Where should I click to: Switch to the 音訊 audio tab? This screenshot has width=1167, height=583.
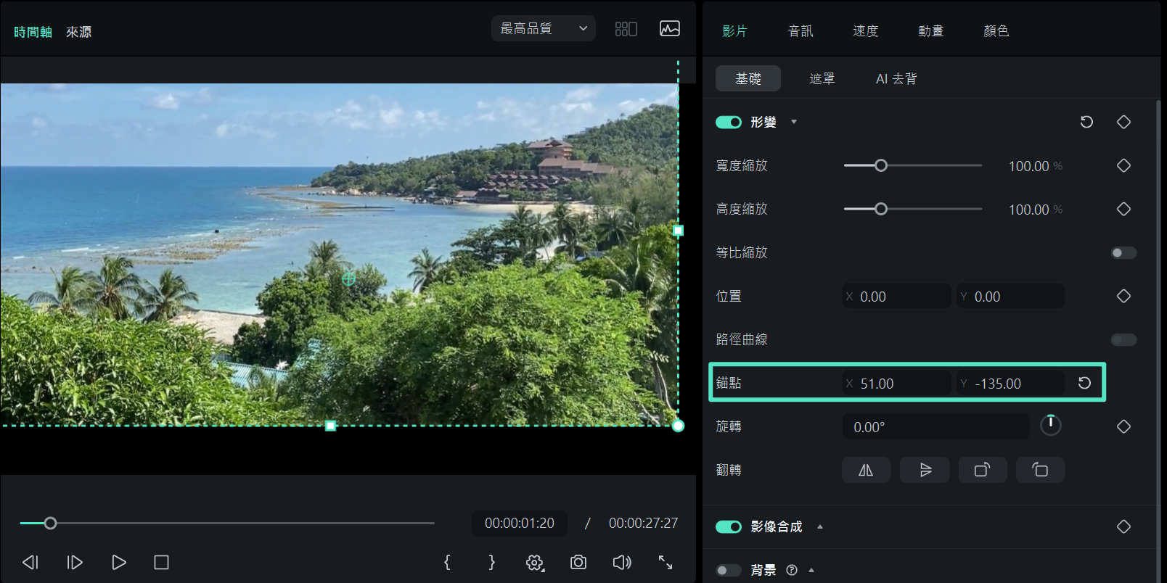click(x=800, y=31)
